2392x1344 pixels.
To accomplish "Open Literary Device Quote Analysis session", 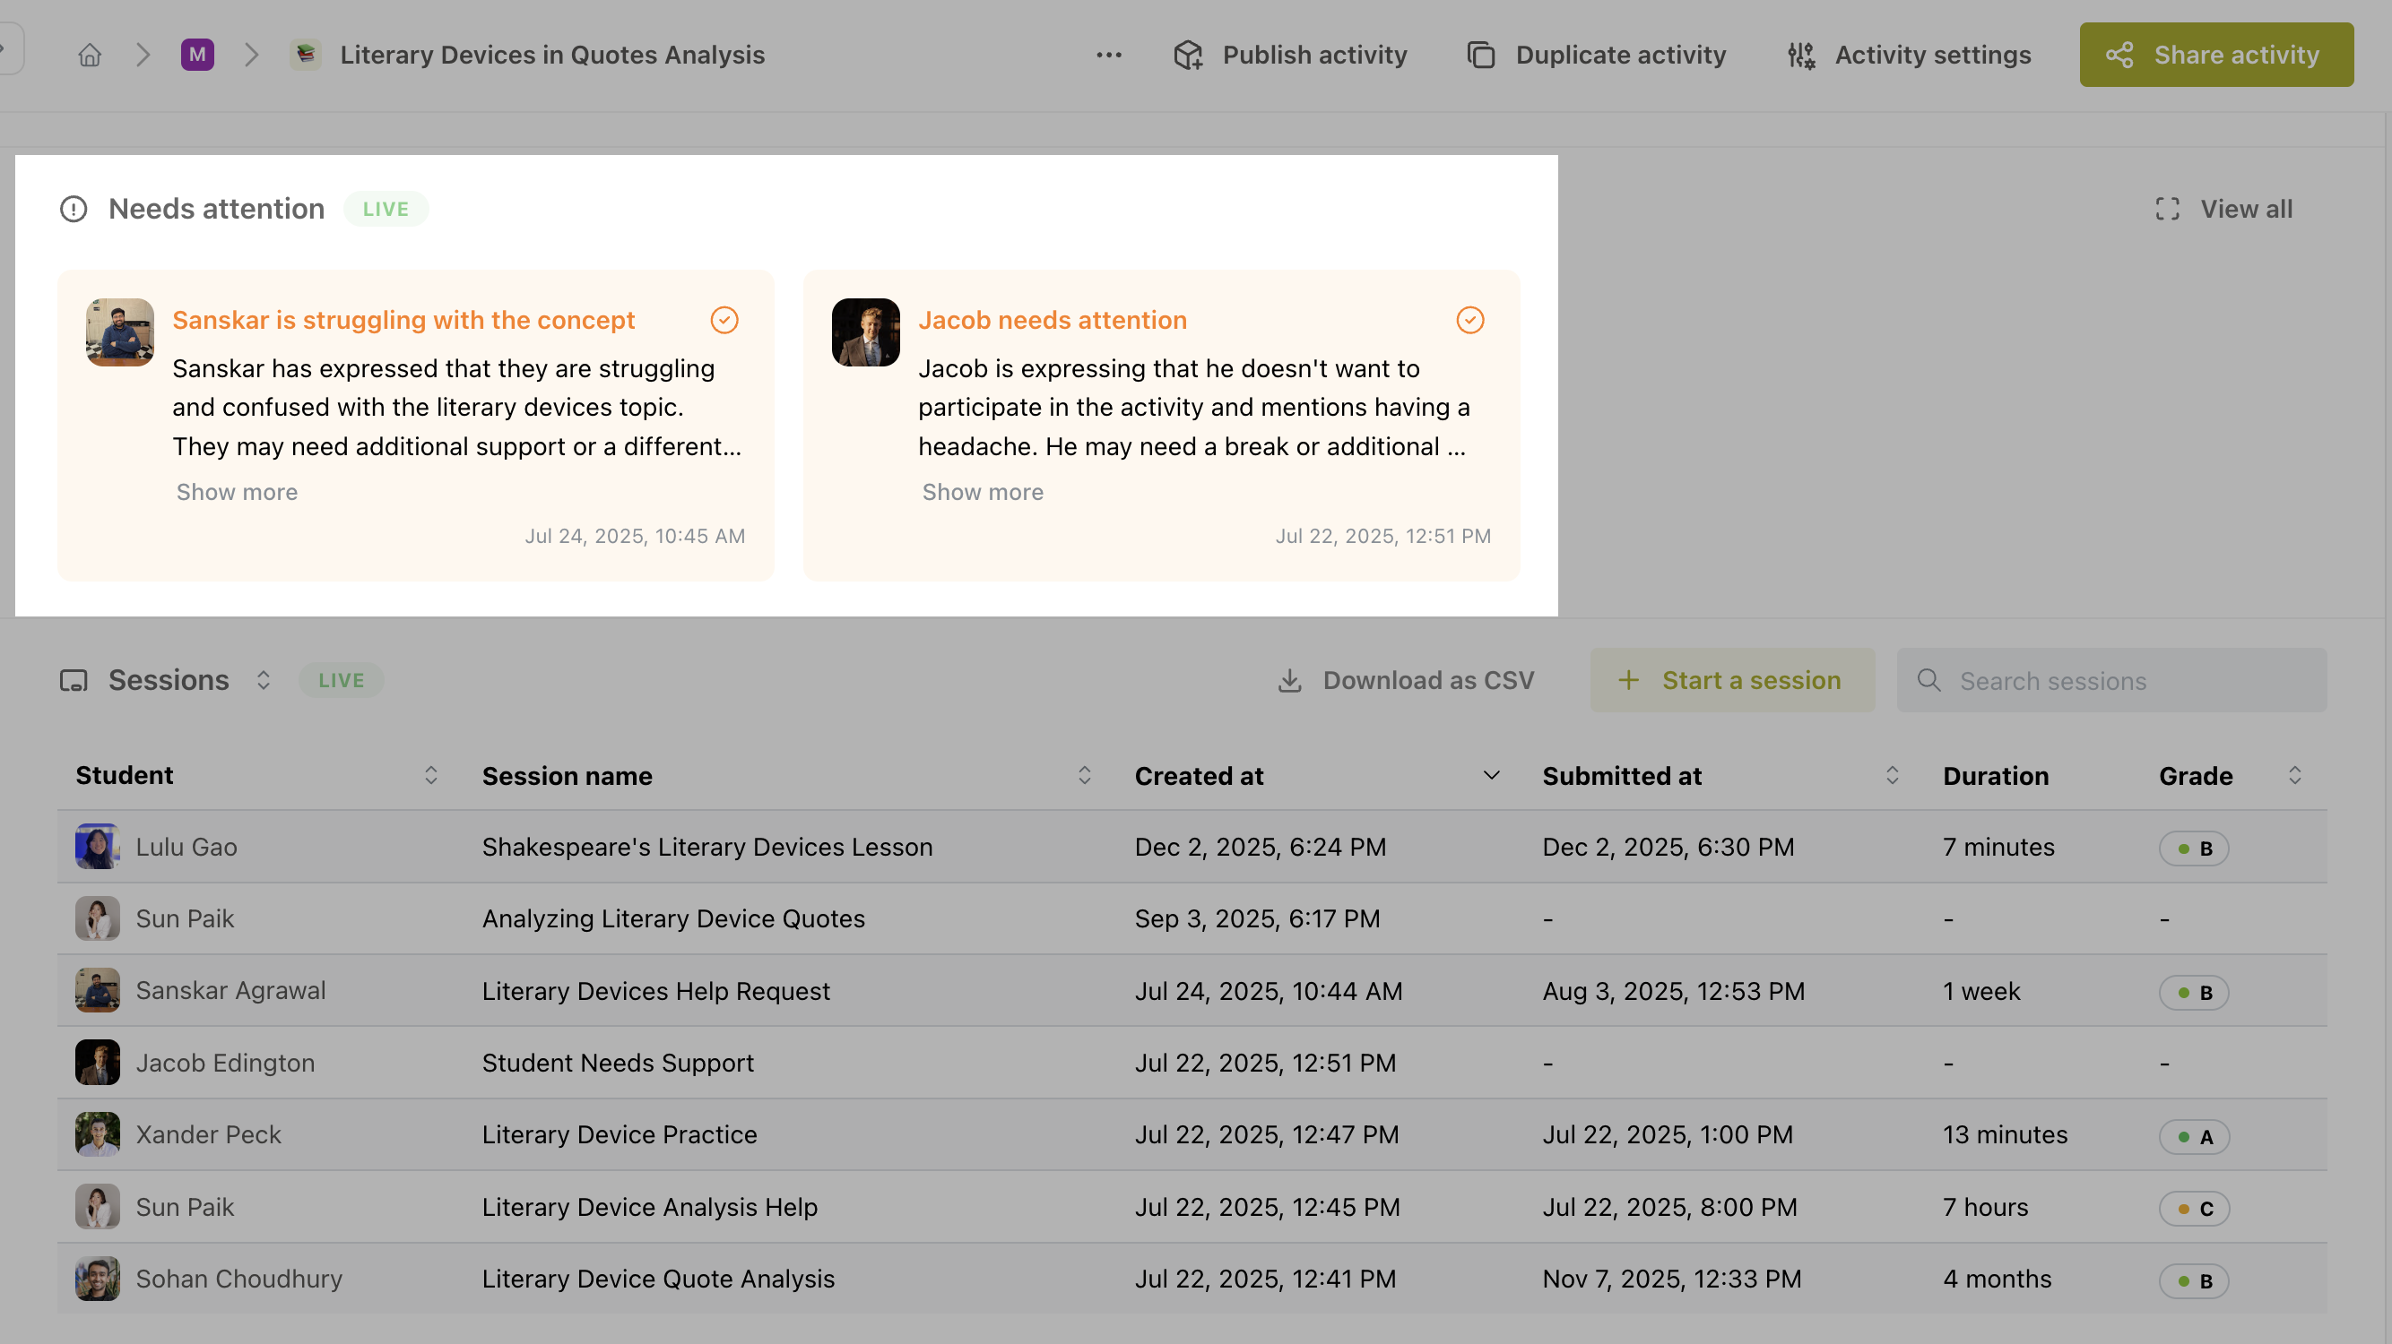I will 658,1279.
